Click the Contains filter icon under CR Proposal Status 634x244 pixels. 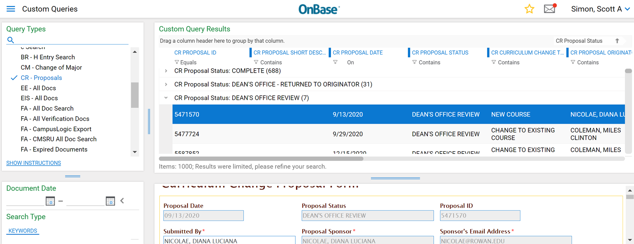[x=414, y=62]
